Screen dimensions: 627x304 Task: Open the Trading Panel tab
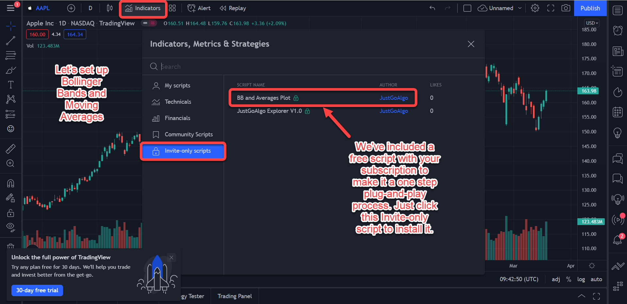(x=234, y=296)
